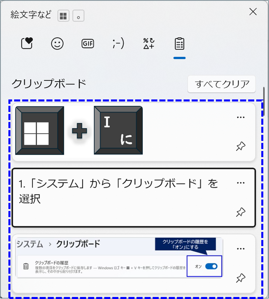Close the emoji and clipboard panel
269x299 pixels.
click(x=253, y=12)
